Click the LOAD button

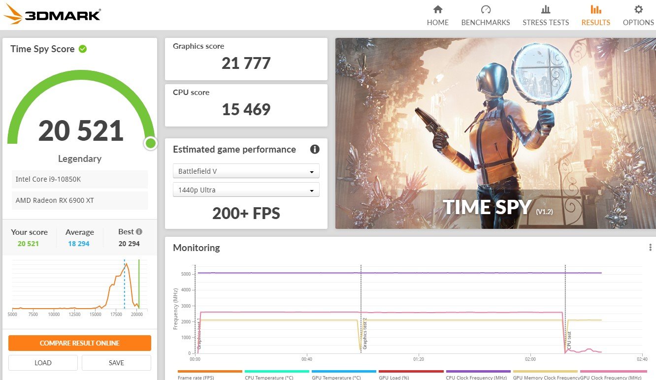(x=43, y=363)
